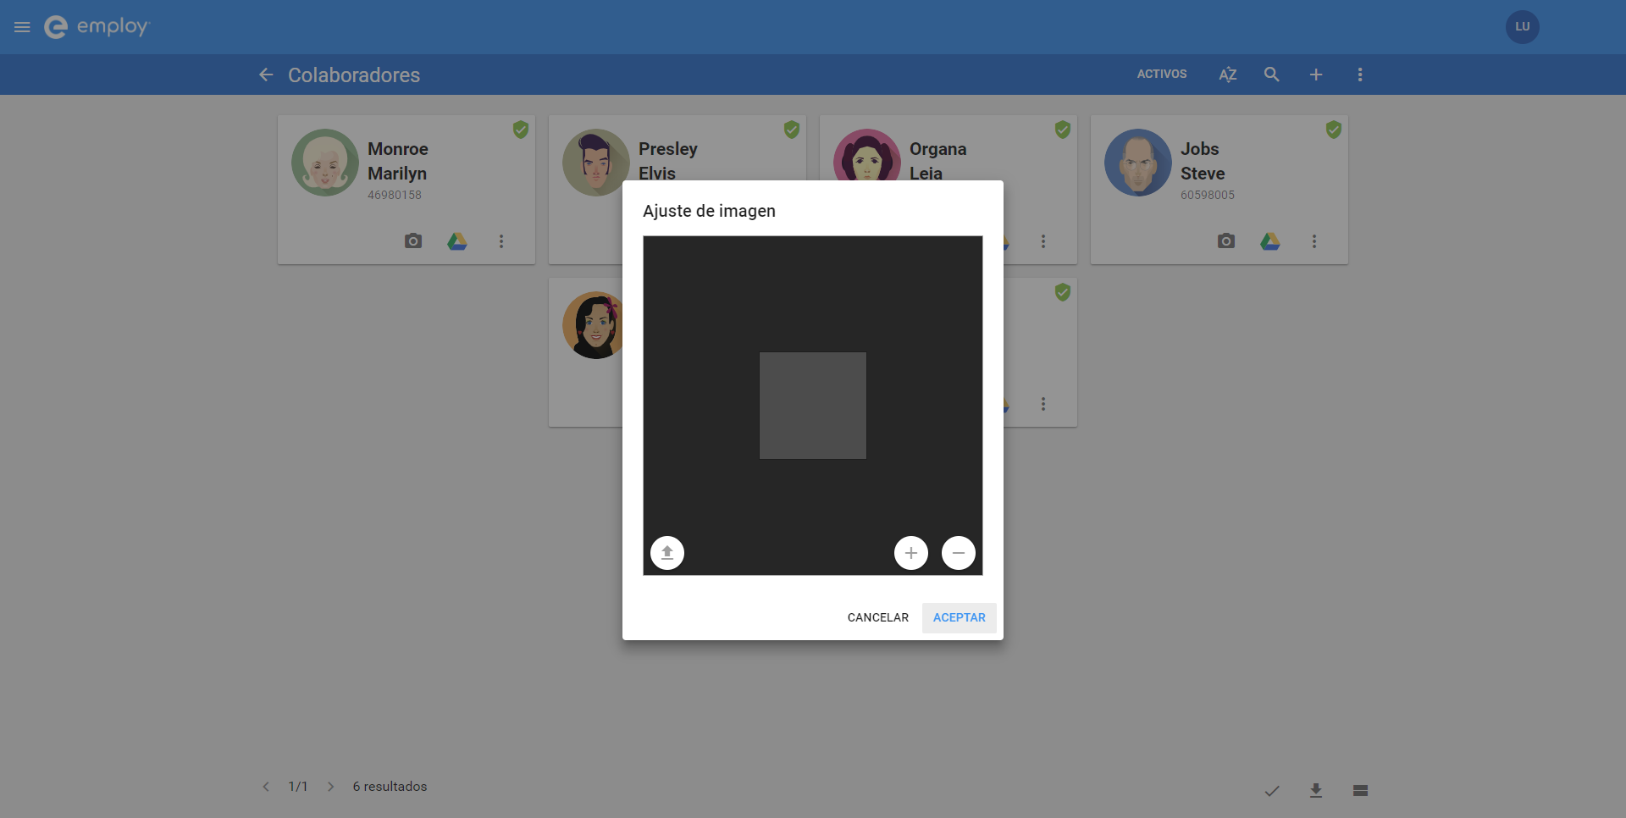Click the green shield on Monroe Marilyn's card
This screenshot has height=818, width=1626.
click(521, 130)
